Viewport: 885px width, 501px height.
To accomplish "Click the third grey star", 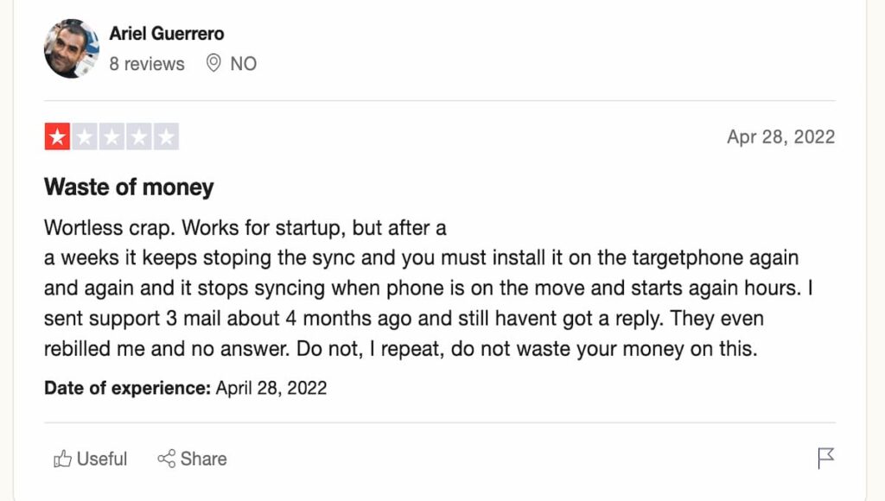I will click(x=111, y=136).
